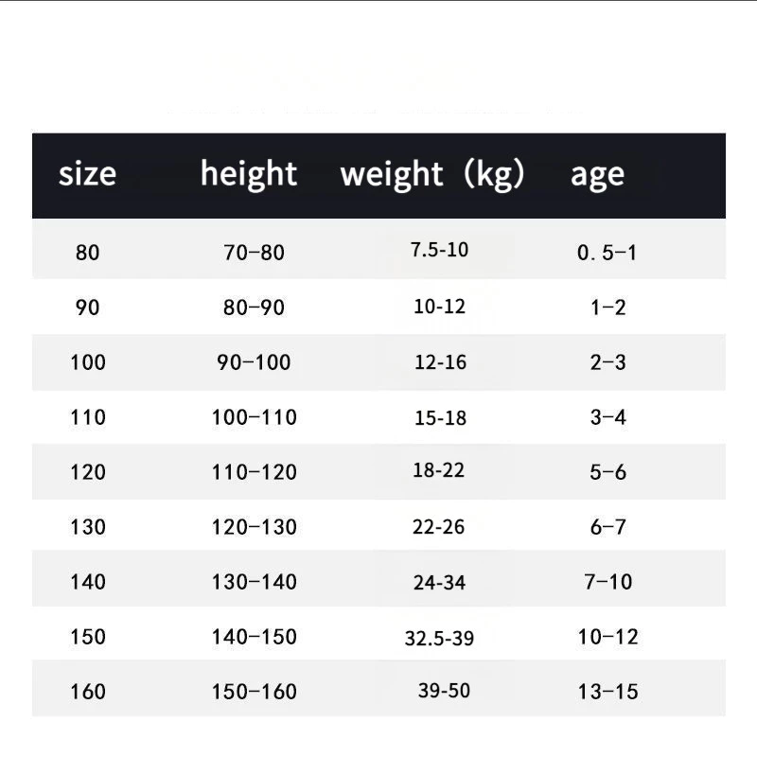The height and width of the screenshot is (757, 757).
Task: Click the 'weight (kg)' column header
Action: tap(432, 174)
